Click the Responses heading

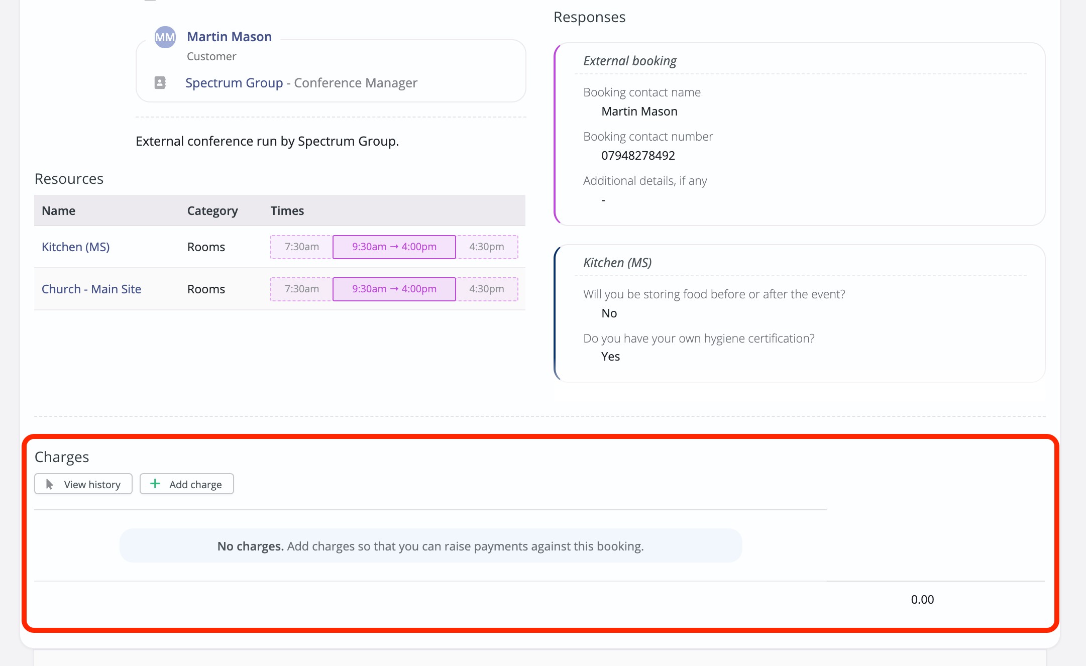589,17
